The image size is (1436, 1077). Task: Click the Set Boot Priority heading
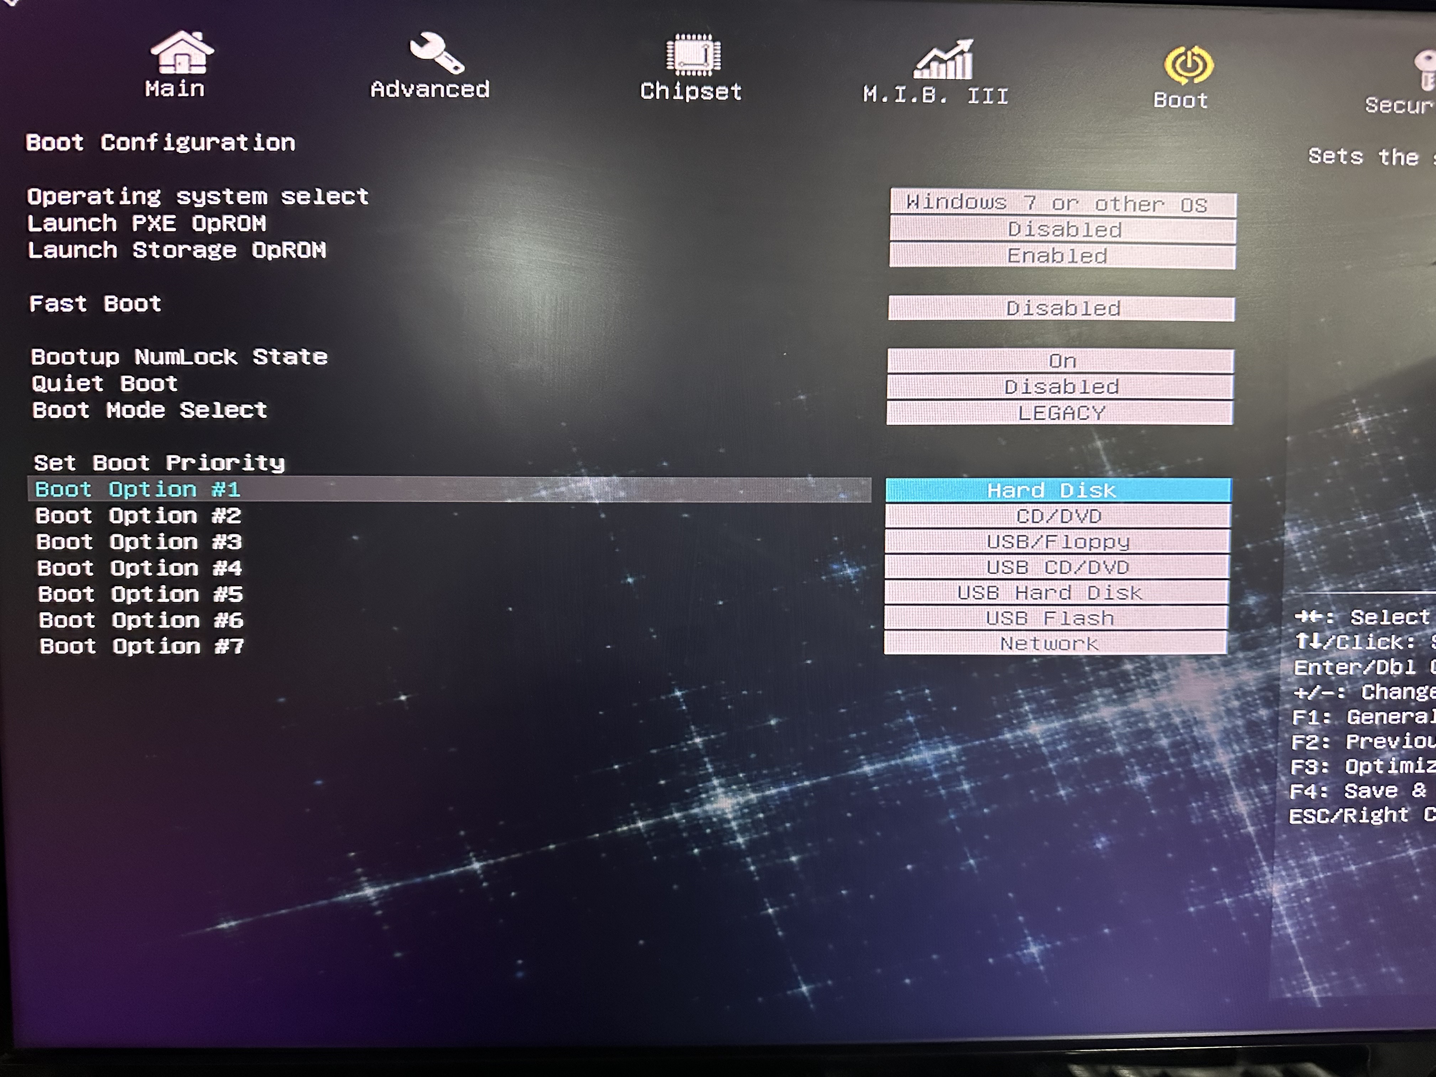pos(159,463)
